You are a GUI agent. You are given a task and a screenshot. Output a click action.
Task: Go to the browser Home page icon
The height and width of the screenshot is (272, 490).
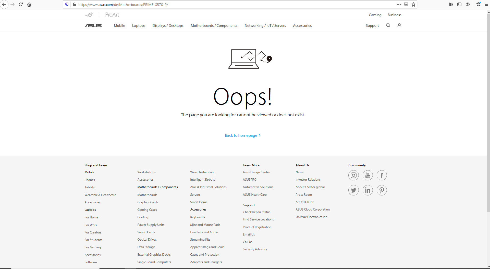pos(29,4)
